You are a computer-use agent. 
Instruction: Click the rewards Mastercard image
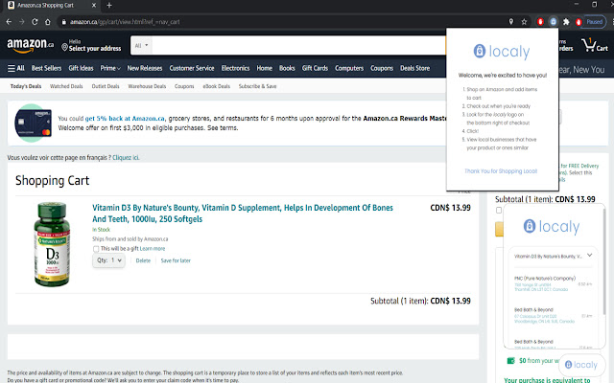pyautogui.click(x=33, y=124)
